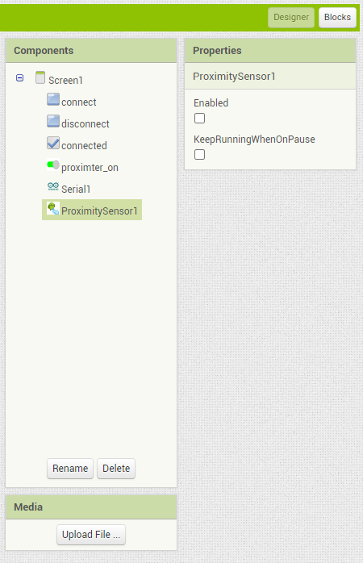Switch to the Designer view
Screen dimensions: 363x563
point(291,17)
